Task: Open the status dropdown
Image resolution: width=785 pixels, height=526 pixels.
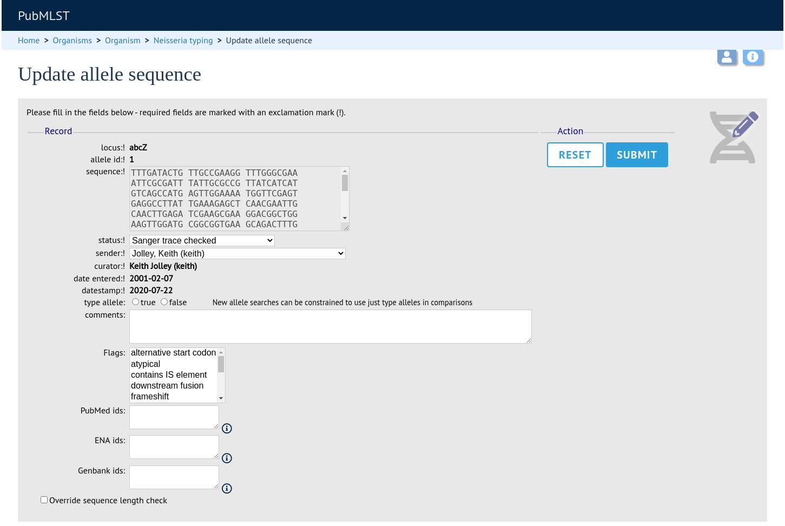Action: pos(202,240)
